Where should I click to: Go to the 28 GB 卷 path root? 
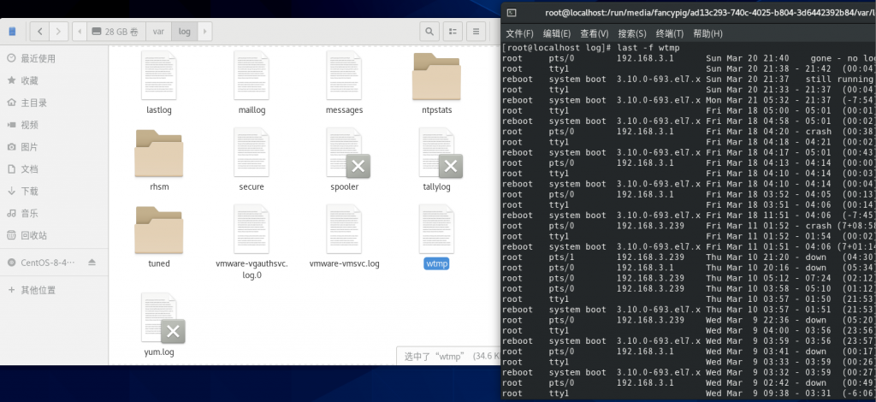[x=115, y=32]
